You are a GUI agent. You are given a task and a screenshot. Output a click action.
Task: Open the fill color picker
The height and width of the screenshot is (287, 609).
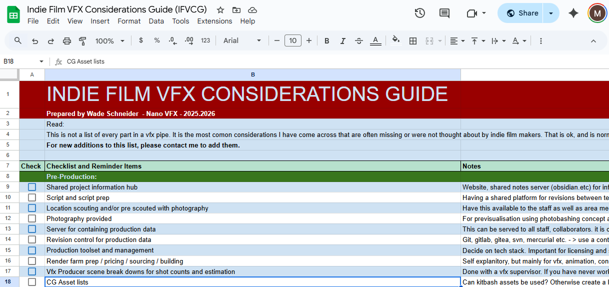coord(395,41)
